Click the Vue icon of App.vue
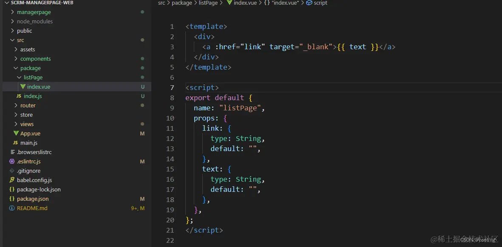Screen dimensions: 502x247 pyautogui.click(x=16, y=133)
